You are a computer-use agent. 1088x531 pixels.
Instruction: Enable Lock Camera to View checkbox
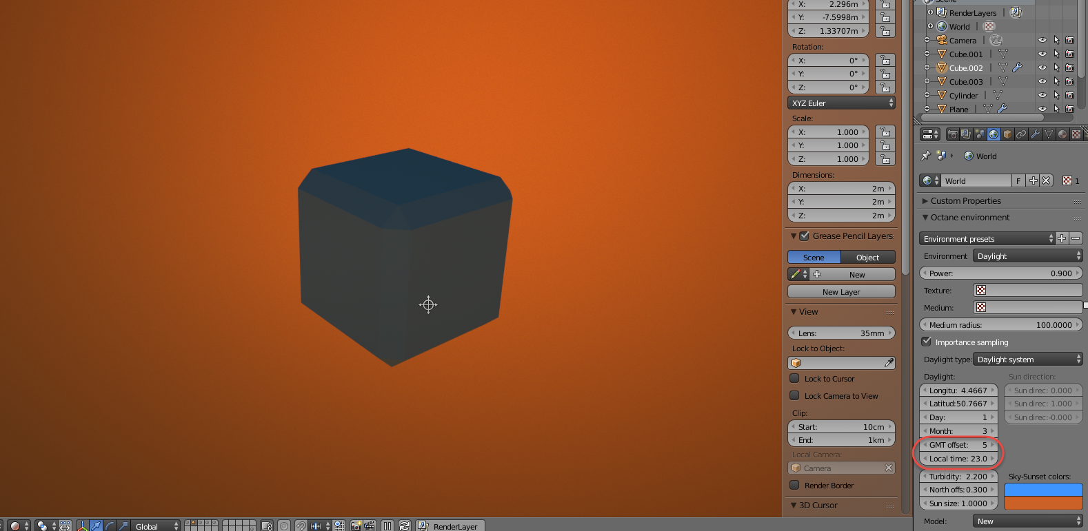[x=794, y=395]
